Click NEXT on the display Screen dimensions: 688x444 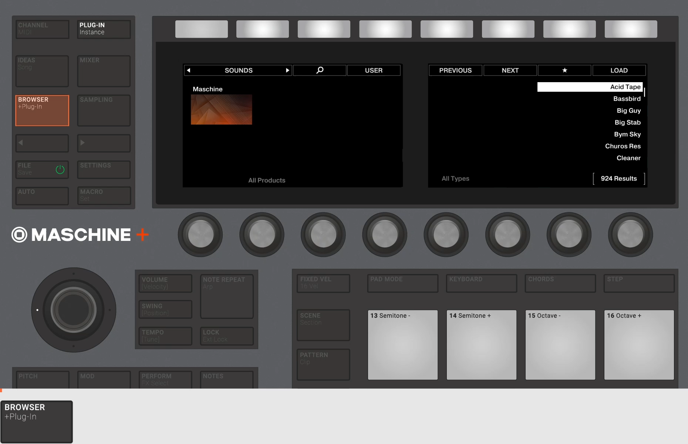pyautogui.click(x=510, y=70)
